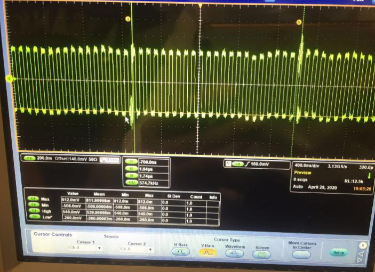Click the 200.0m vertical scale readout
This screenshot has height=272, width=375.
point(44,158)
